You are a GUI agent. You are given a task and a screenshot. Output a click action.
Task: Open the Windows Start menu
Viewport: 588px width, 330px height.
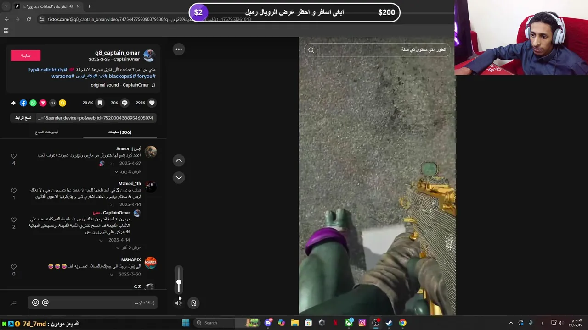tap(186, 323)
